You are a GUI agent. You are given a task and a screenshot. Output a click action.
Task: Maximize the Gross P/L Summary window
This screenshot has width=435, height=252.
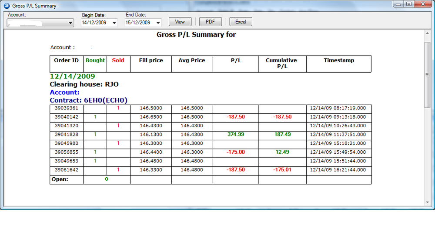408,4
